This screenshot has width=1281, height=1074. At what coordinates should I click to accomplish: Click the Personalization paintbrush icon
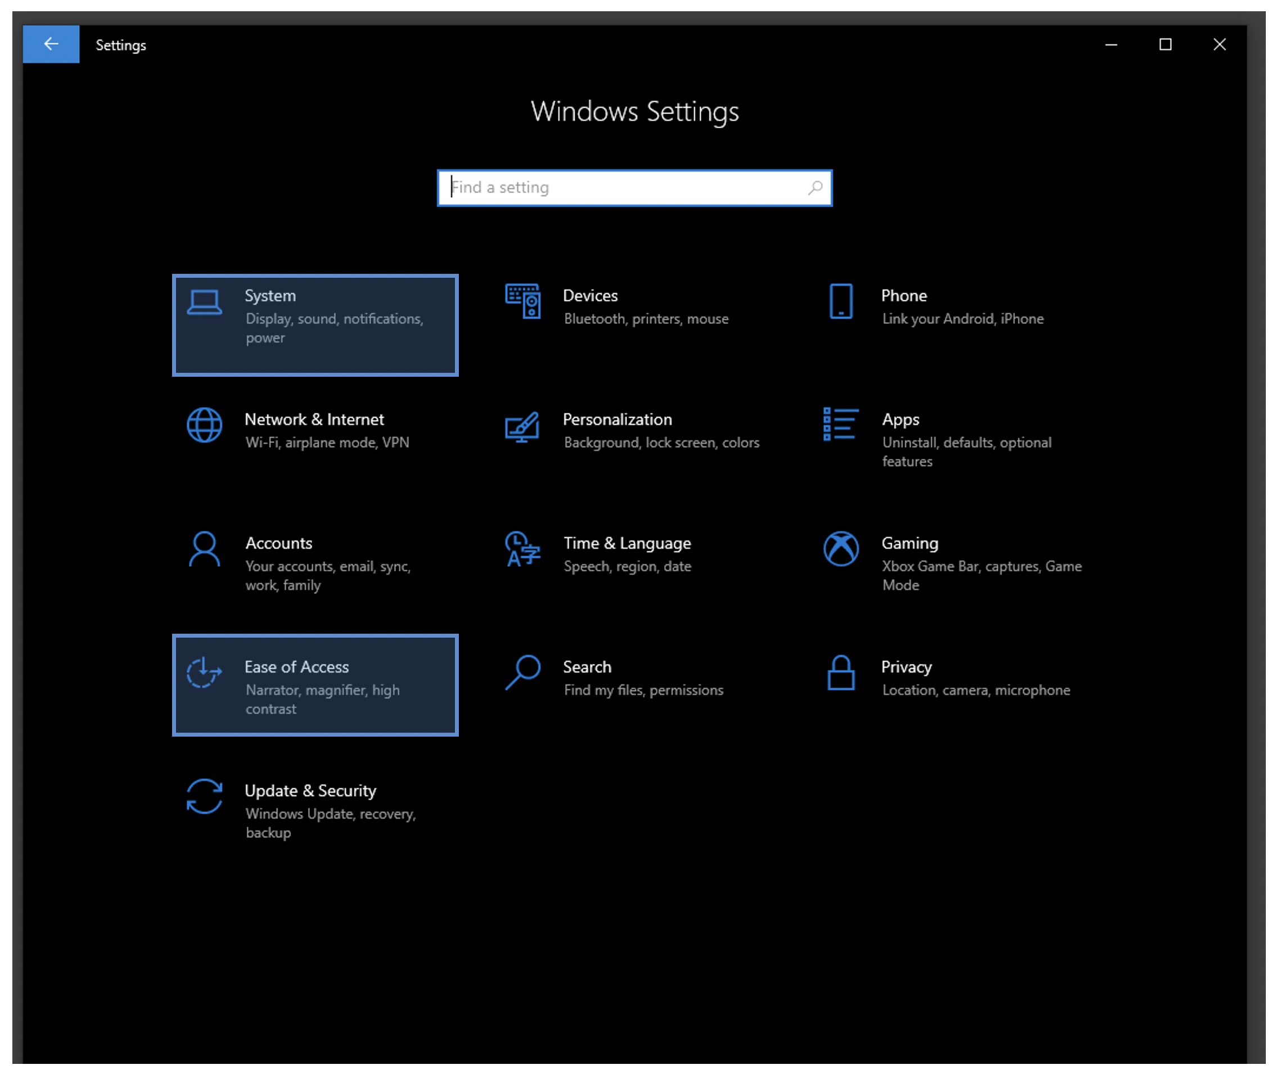click(523, 427)
